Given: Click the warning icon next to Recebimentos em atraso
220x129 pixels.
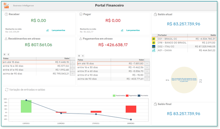Looking at the screenshot, I should coord(6,39).
